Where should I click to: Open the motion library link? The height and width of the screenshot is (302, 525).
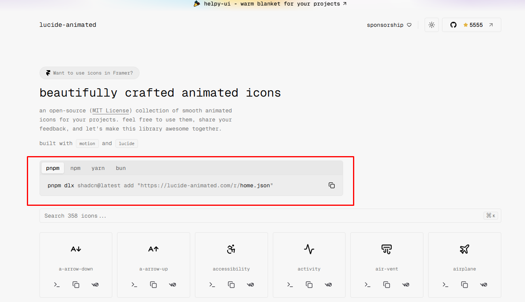pyautogui.click(x=87, y=144)
